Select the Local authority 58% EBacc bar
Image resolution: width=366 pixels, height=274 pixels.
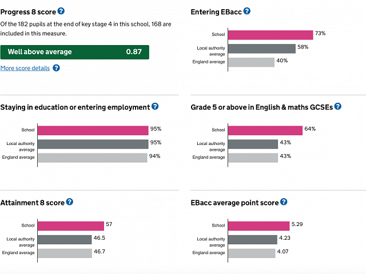261,49
